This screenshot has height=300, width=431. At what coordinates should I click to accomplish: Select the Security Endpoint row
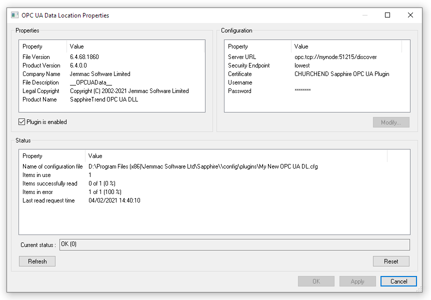click(x=317, y=65)
